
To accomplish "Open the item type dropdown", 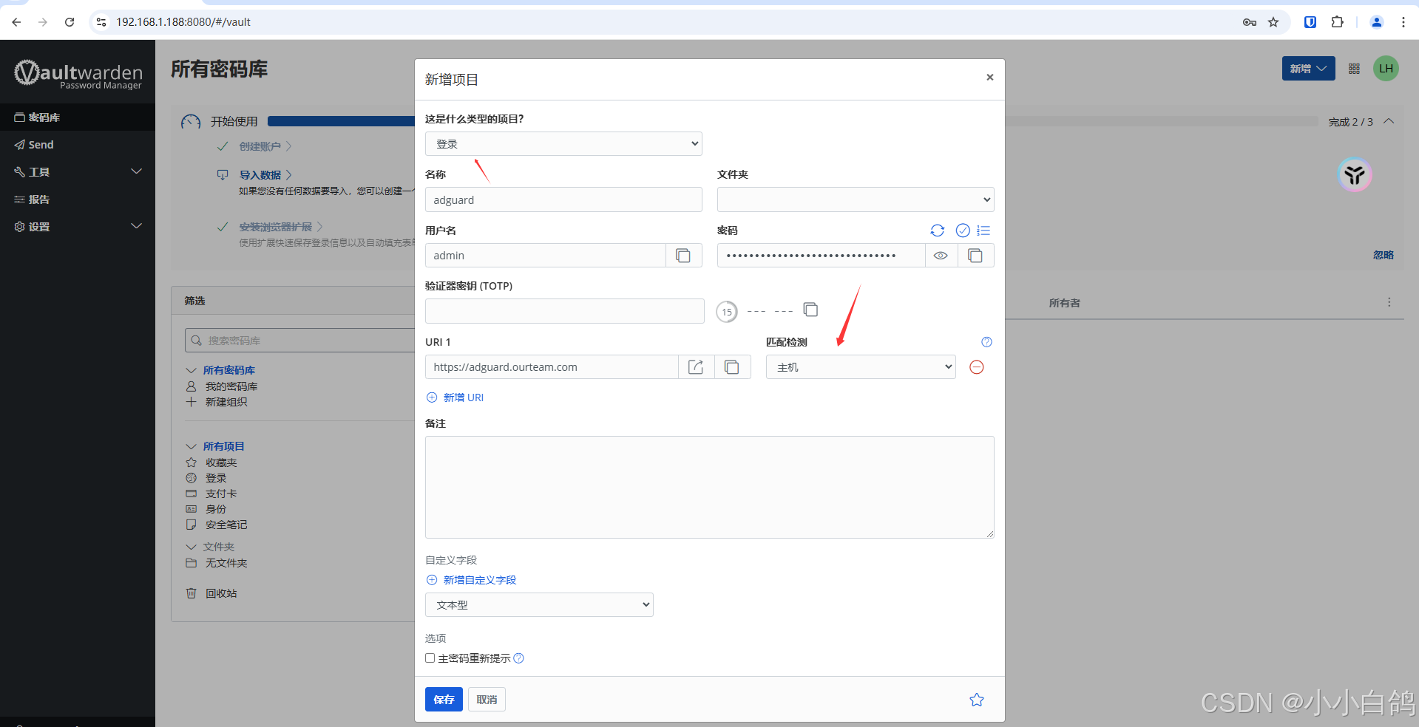I will coord(563,144).
